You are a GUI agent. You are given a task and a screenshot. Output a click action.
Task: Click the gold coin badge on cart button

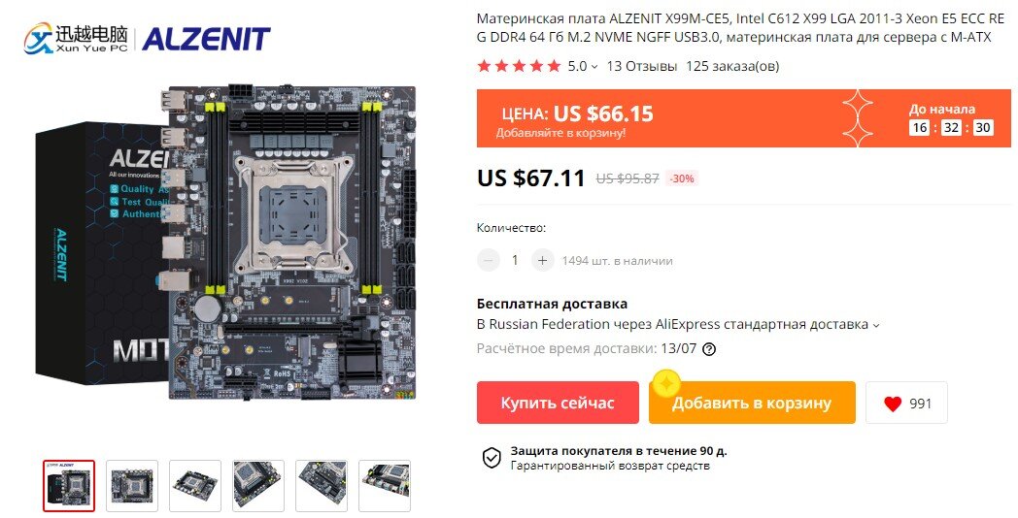coord(666,384)
